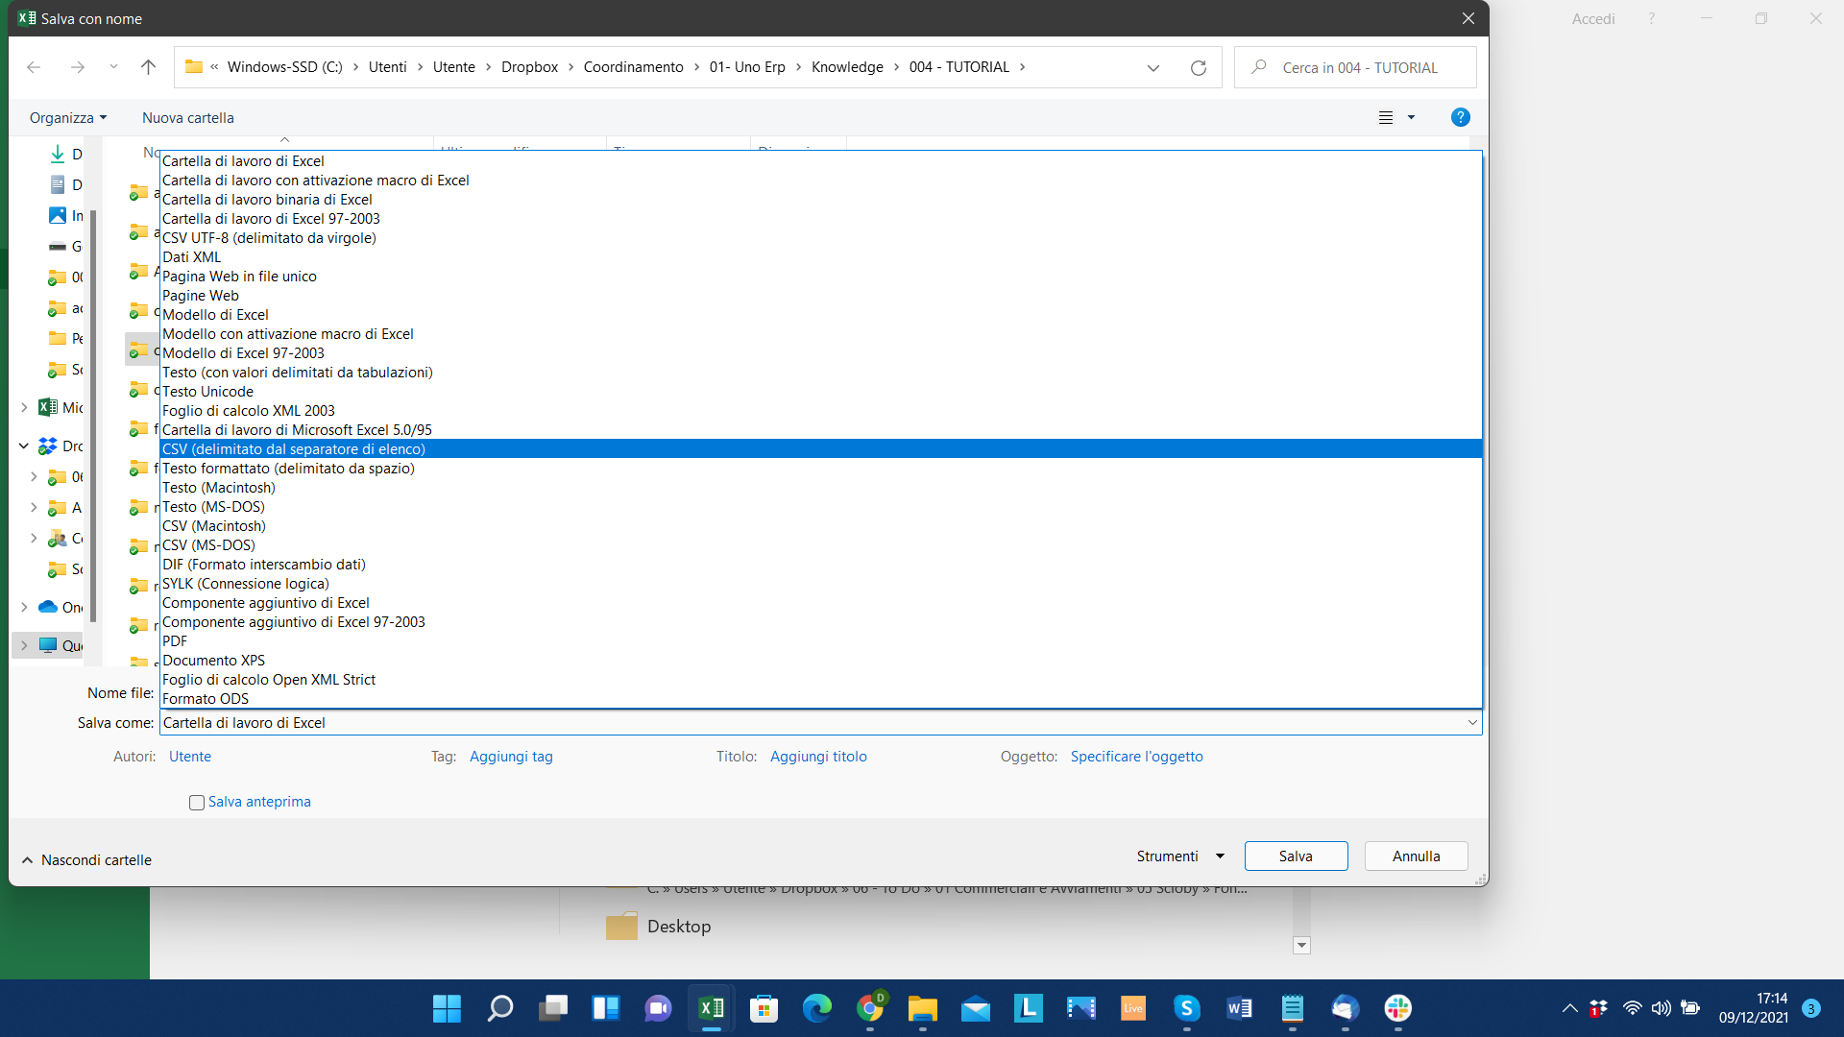Open Microsoft Store from the taskbar
This screenshot has width=1844, height=1037.
[764, 1008]
